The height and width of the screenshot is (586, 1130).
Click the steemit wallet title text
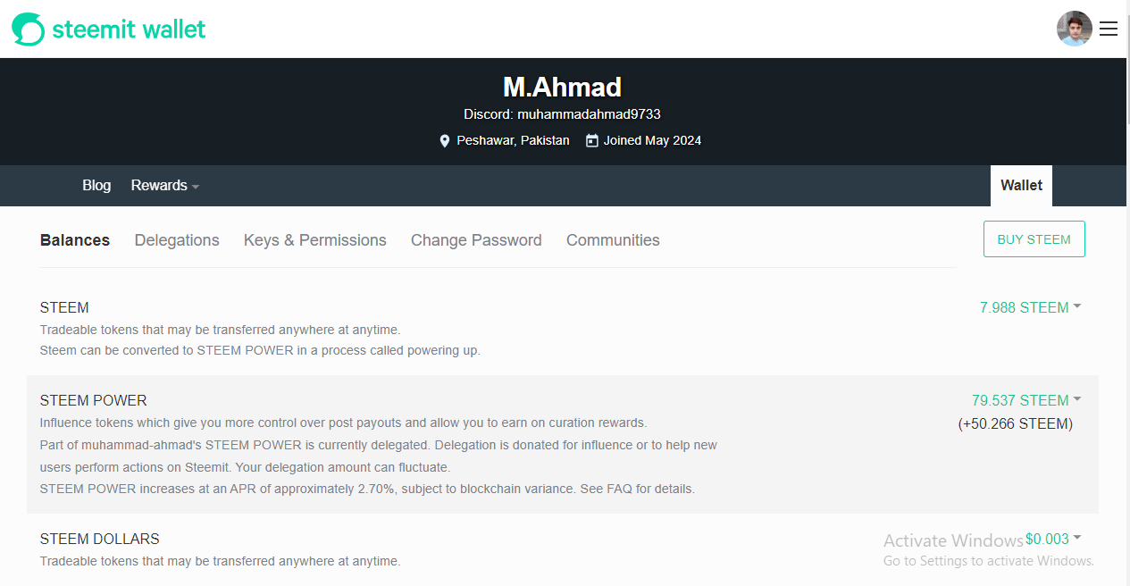129,29
